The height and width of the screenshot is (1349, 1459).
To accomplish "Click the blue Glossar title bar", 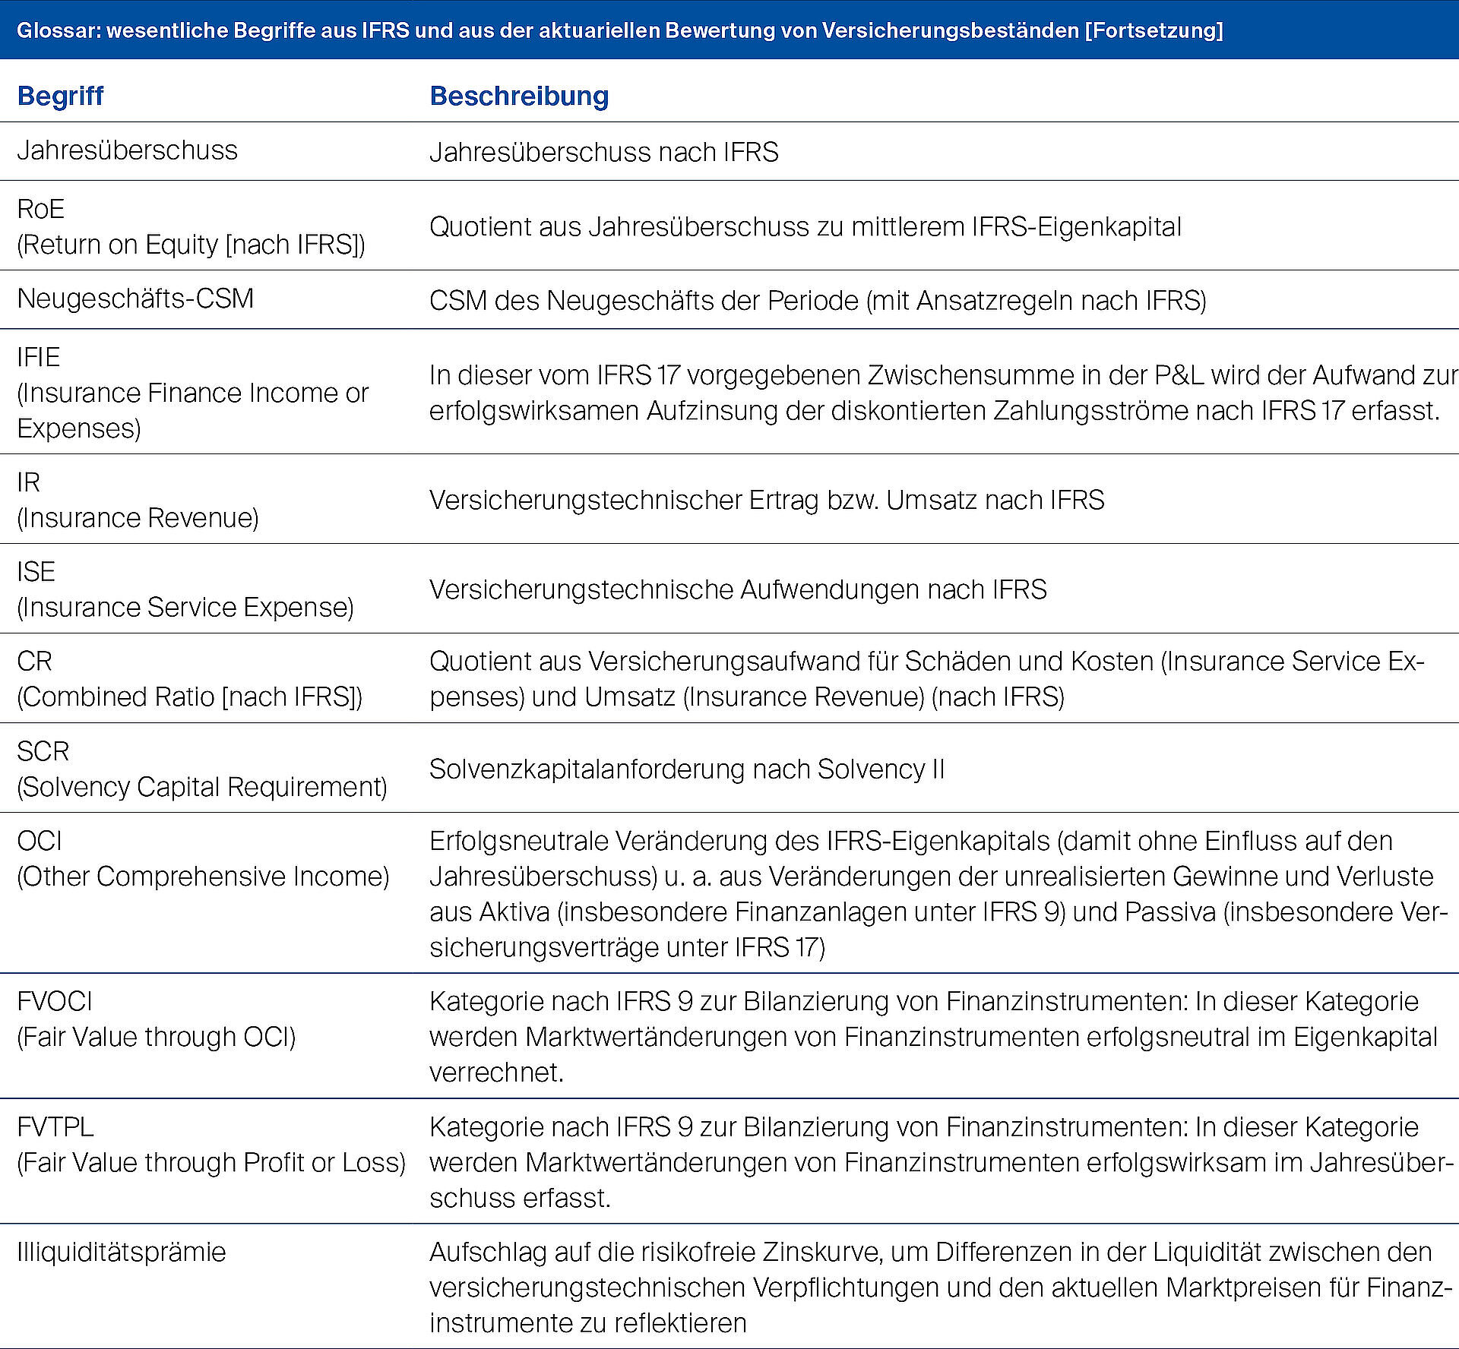I will (619, 30).
